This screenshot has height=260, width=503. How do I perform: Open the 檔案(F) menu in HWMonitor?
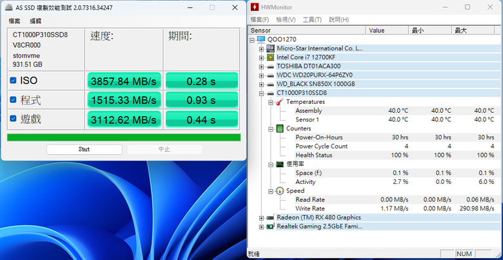pyautogui.click(x=259, y=20)
